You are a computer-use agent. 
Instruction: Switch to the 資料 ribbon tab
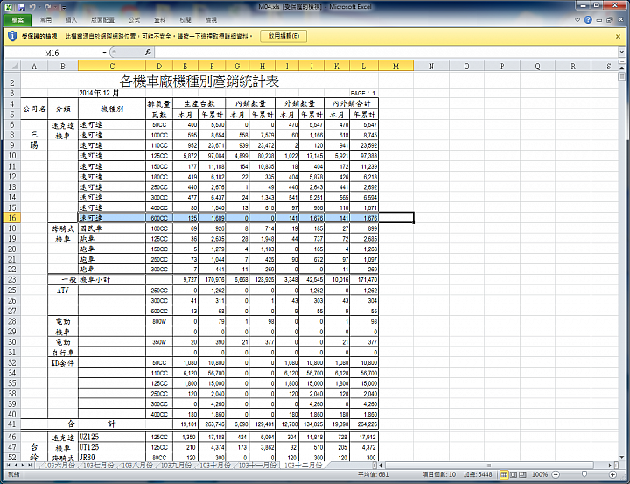[x=160, y=20]
